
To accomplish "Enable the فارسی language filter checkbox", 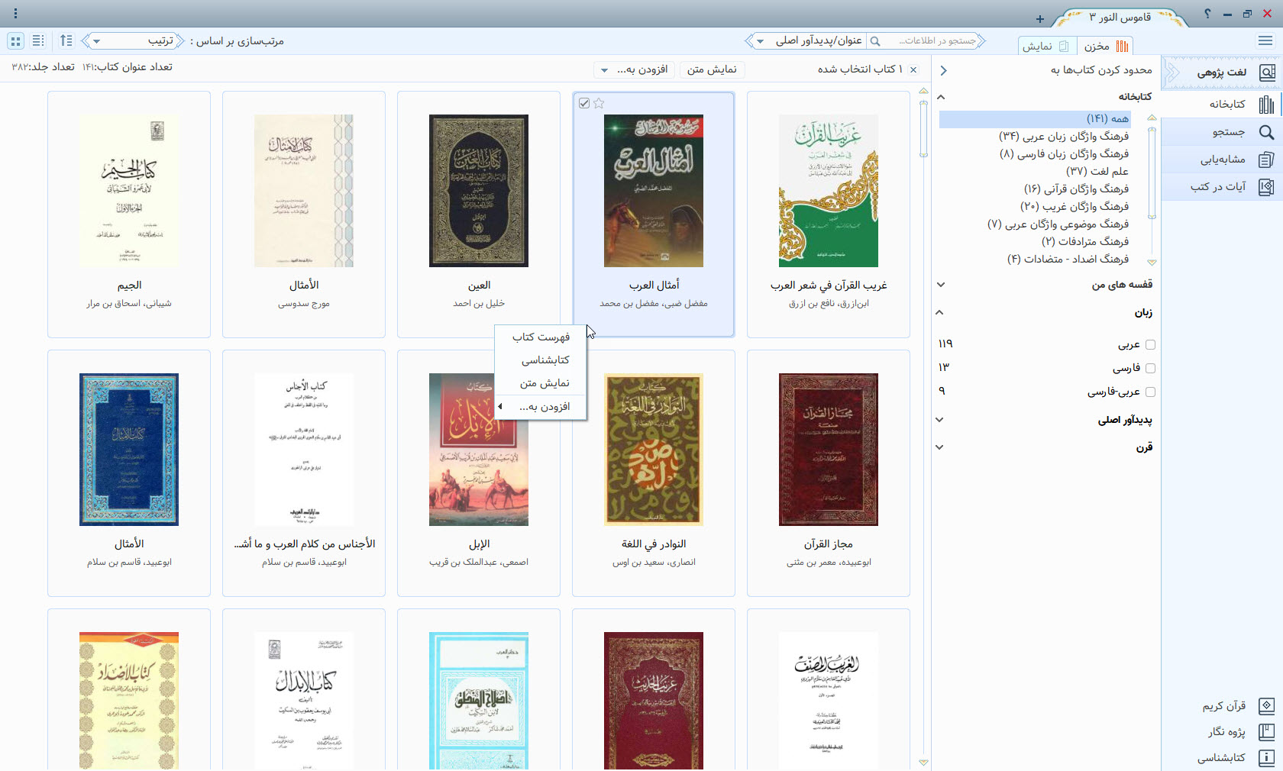I will tap(1150, 368).
